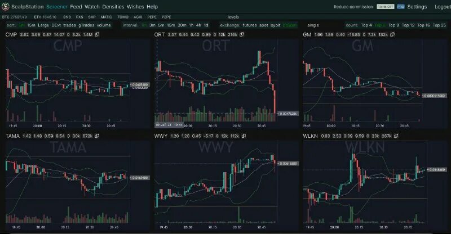Click the CMP chart title

point(11,34)
